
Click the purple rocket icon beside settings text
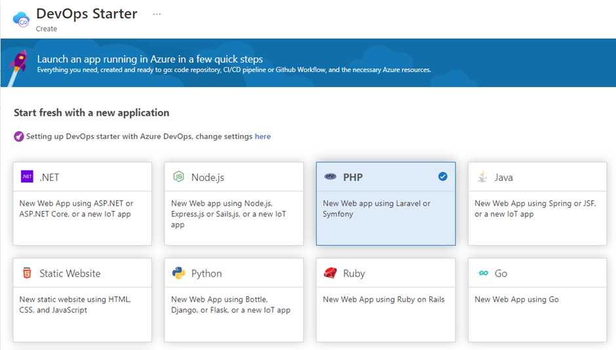pyautogui.click(x=19, y=136)
